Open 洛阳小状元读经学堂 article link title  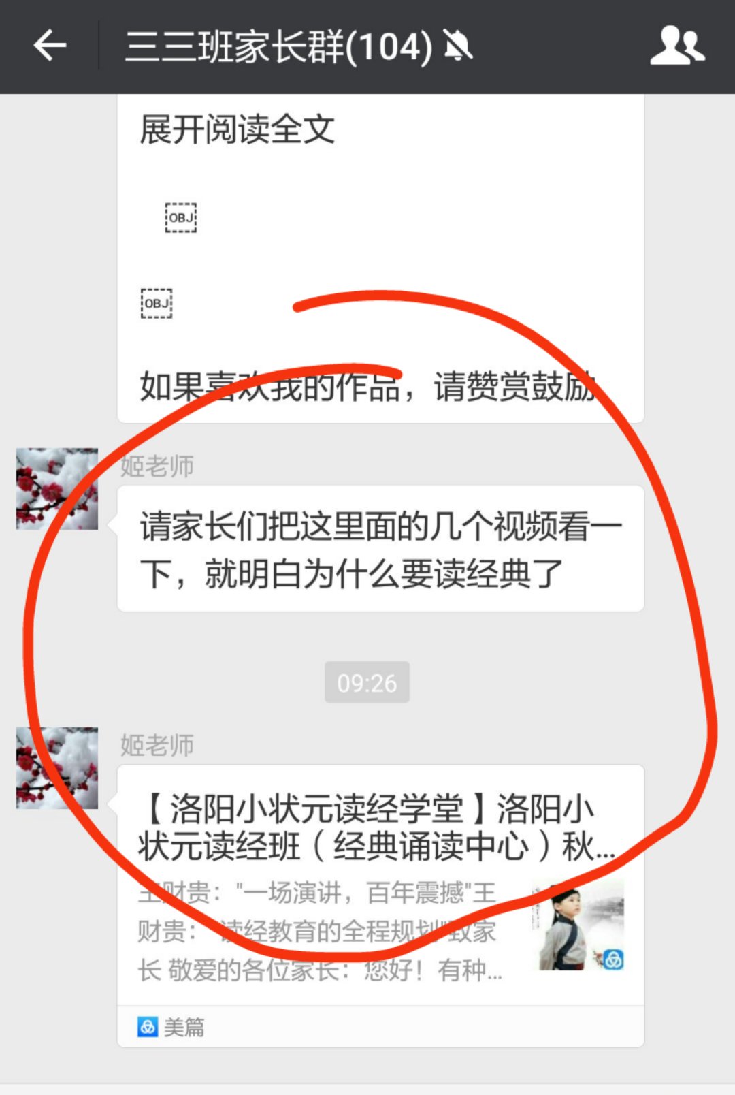[x=376, y=828]
